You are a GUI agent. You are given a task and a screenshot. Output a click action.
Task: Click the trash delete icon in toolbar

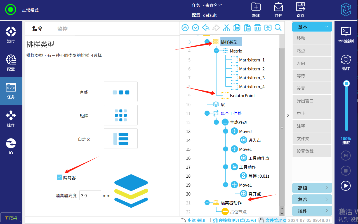pyautogui.click(x=257, y=28)
